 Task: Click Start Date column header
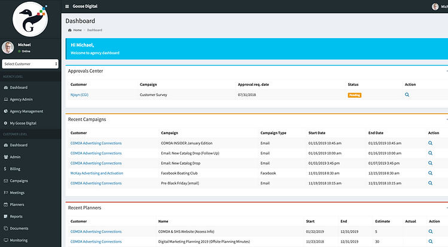[317, 133]
